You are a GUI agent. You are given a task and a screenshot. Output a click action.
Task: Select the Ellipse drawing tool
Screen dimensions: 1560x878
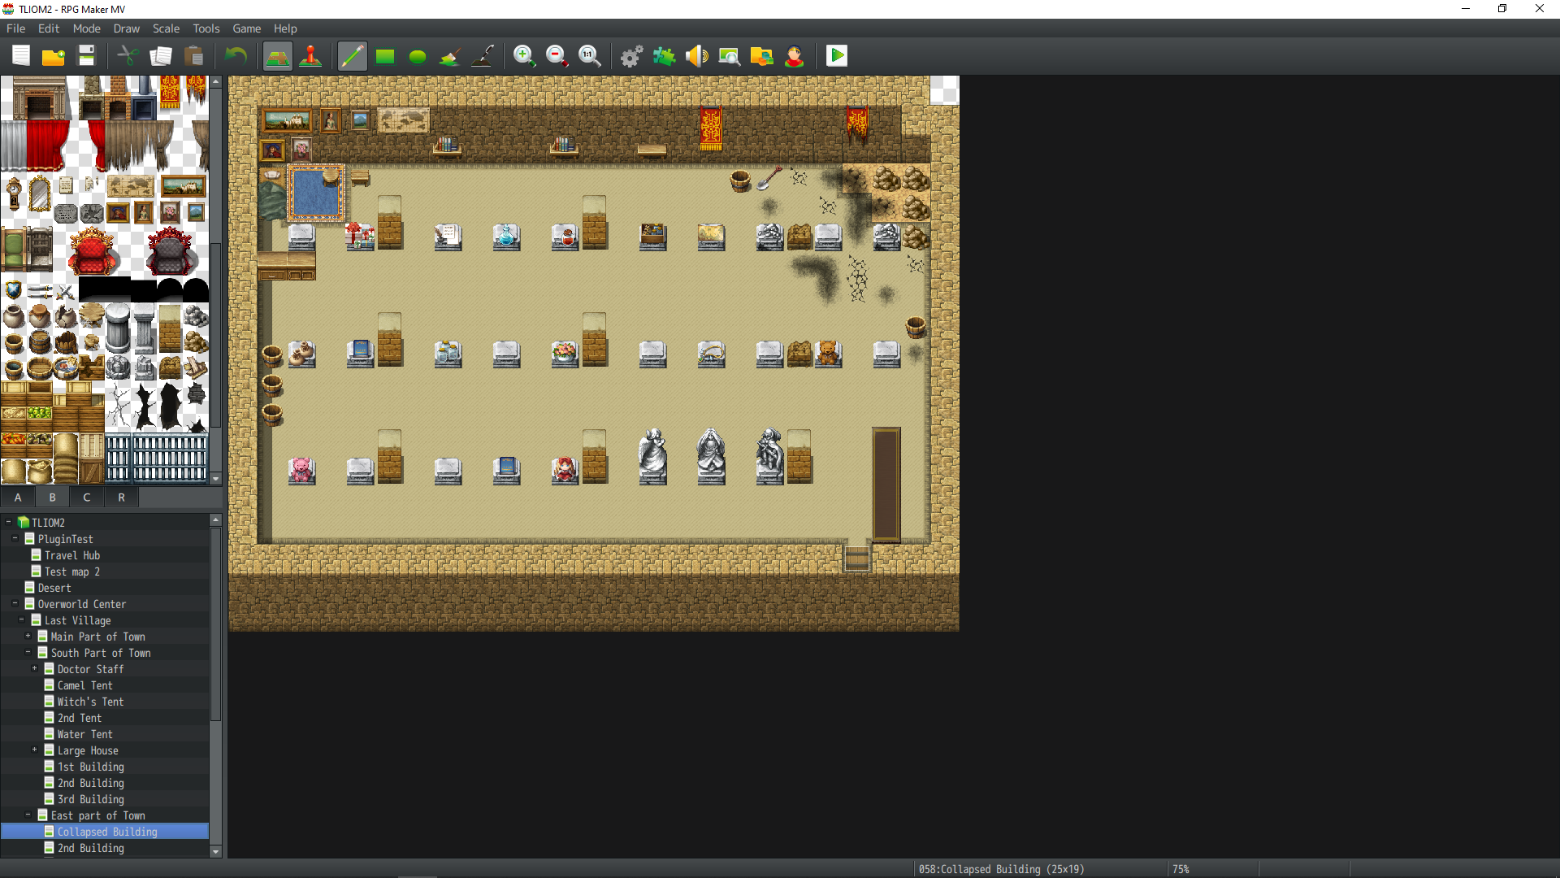(418, 56)
